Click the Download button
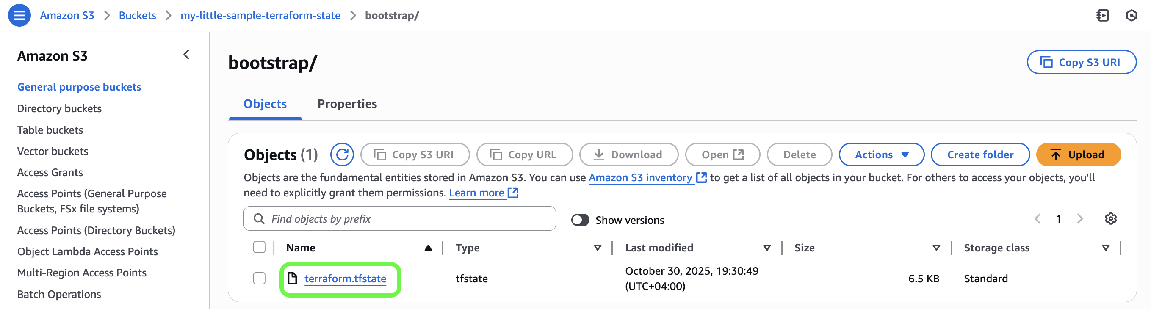This screenshot has height=309, width=1151. [629, 154]
